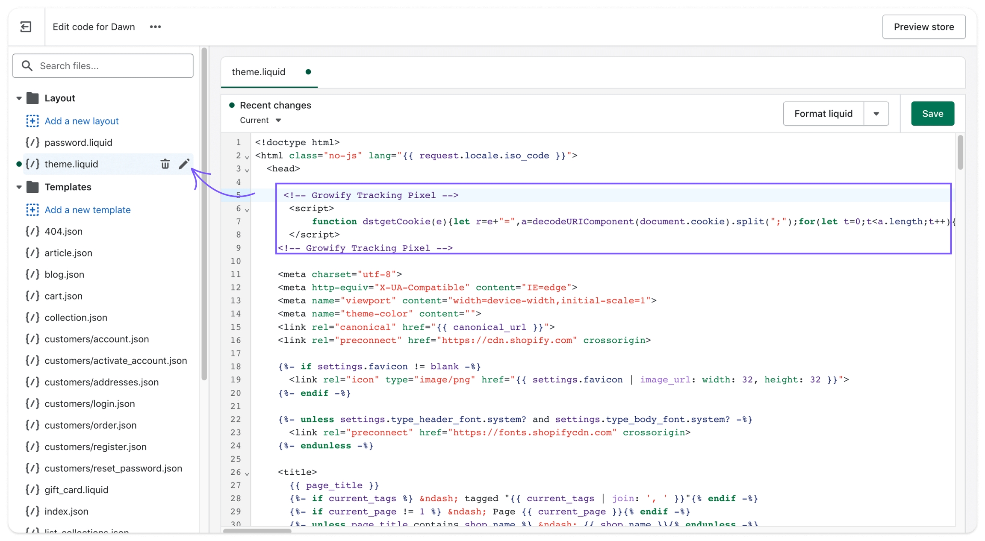Click the page_title code line
985x541 pixels.
point(334,485)
